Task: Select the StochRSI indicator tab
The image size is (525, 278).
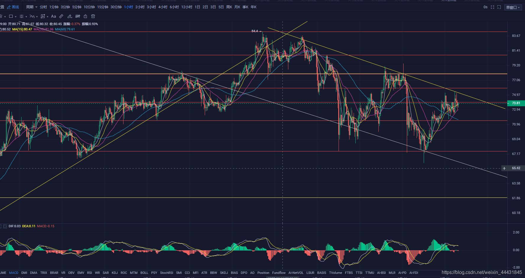Action: click(167, 273)
